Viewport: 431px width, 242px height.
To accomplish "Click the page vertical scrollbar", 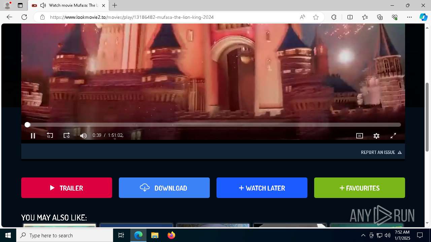I will point(427,117).
